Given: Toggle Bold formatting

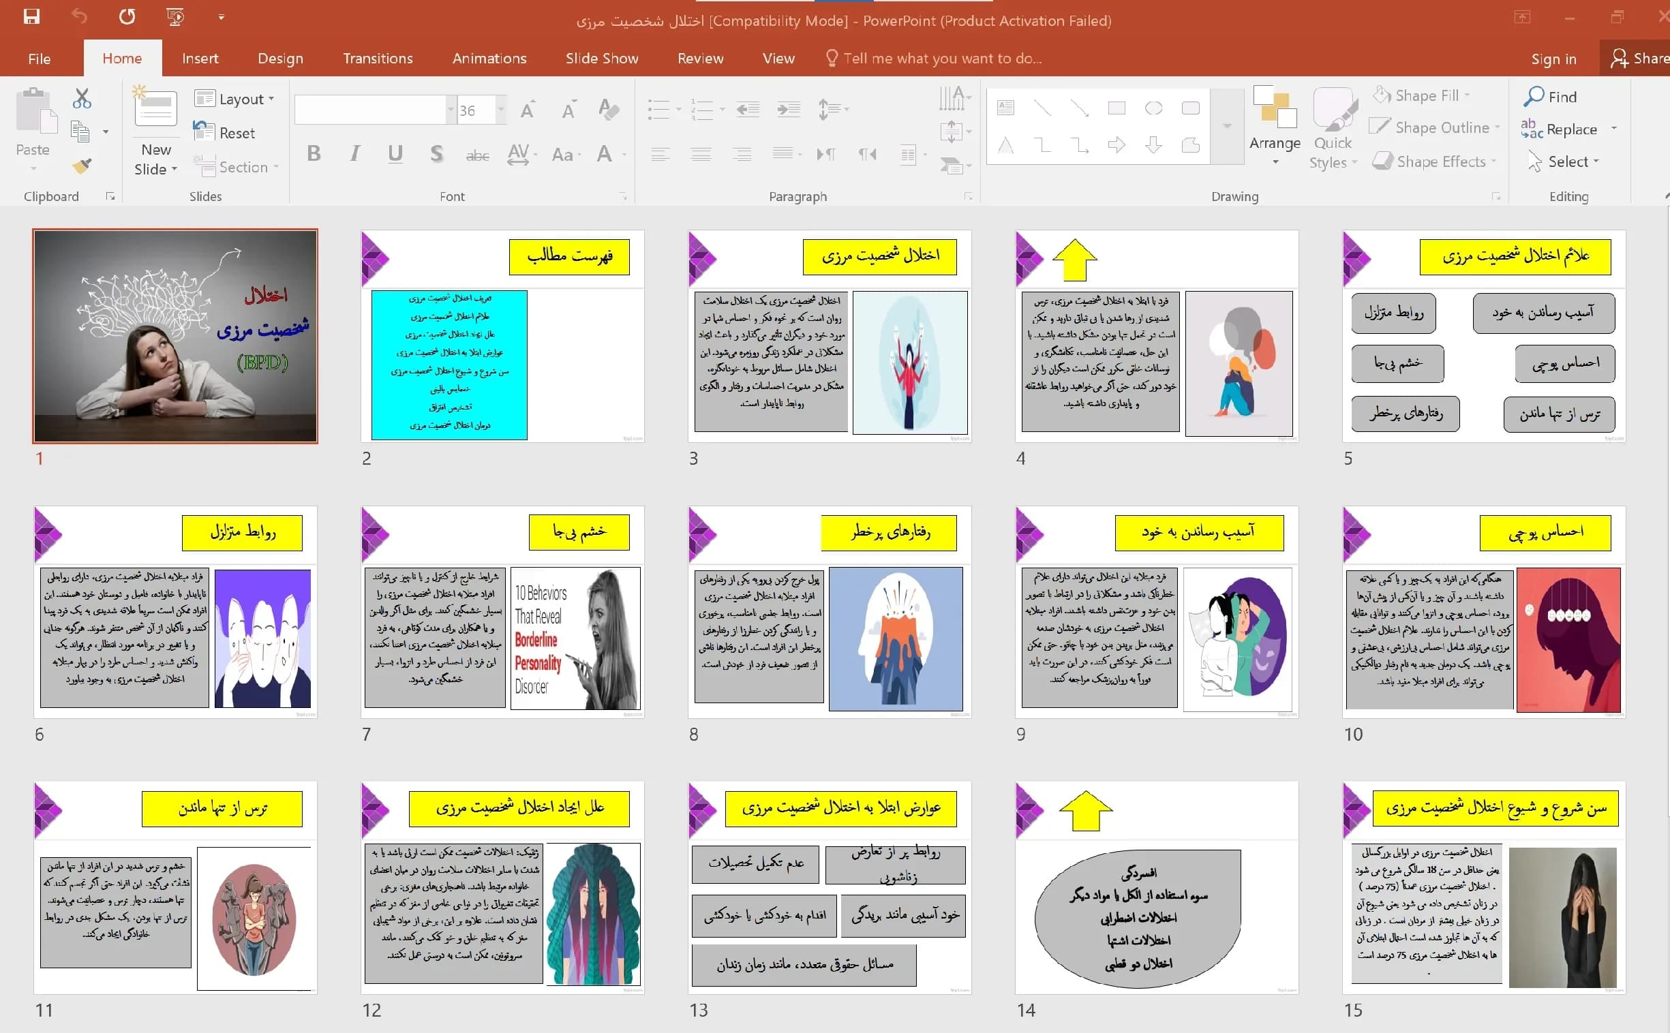Looking at the screenshot, I should (x=314, y=154).
